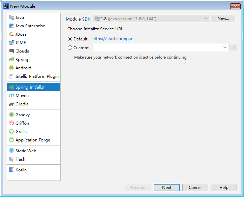Click the Java folder icon

11,18
